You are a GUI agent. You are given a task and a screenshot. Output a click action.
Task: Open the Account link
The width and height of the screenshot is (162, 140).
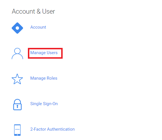[x=38, y=27]
